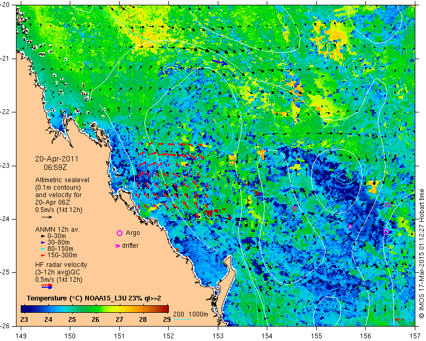Image resolution: width=426 pixels, height=341 pixels.
Task: Select the black 0-30m arrow legend symbol
Action: tap(43, 236)
